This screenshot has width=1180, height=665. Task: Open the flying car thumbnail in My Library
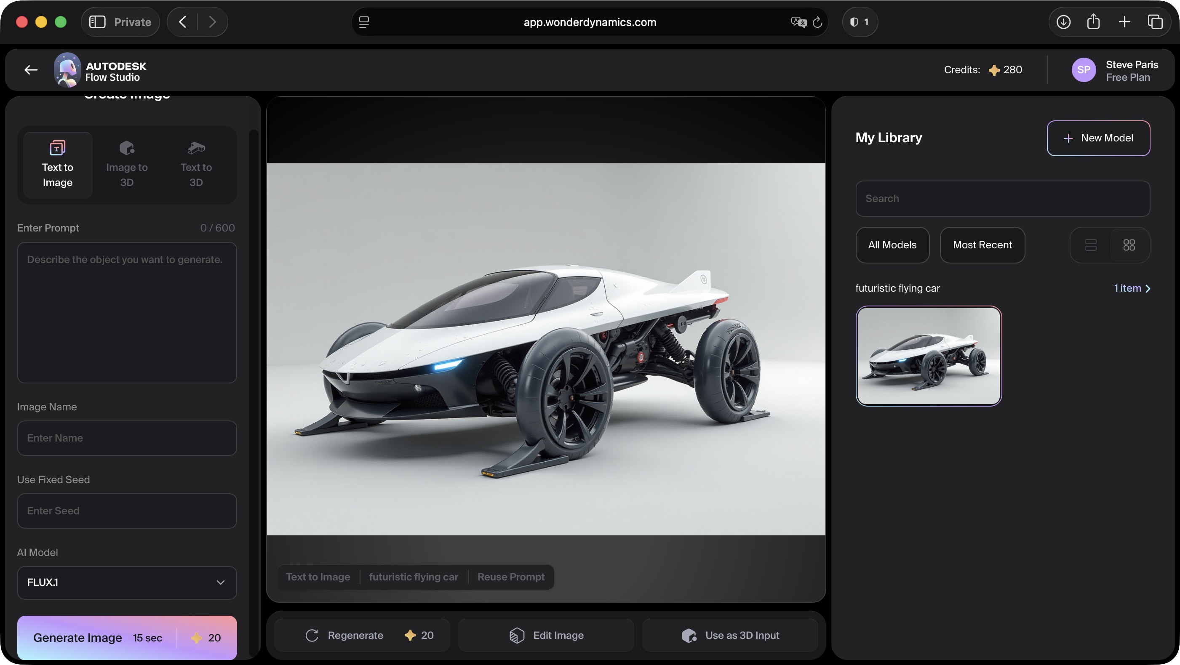point(929,356)
